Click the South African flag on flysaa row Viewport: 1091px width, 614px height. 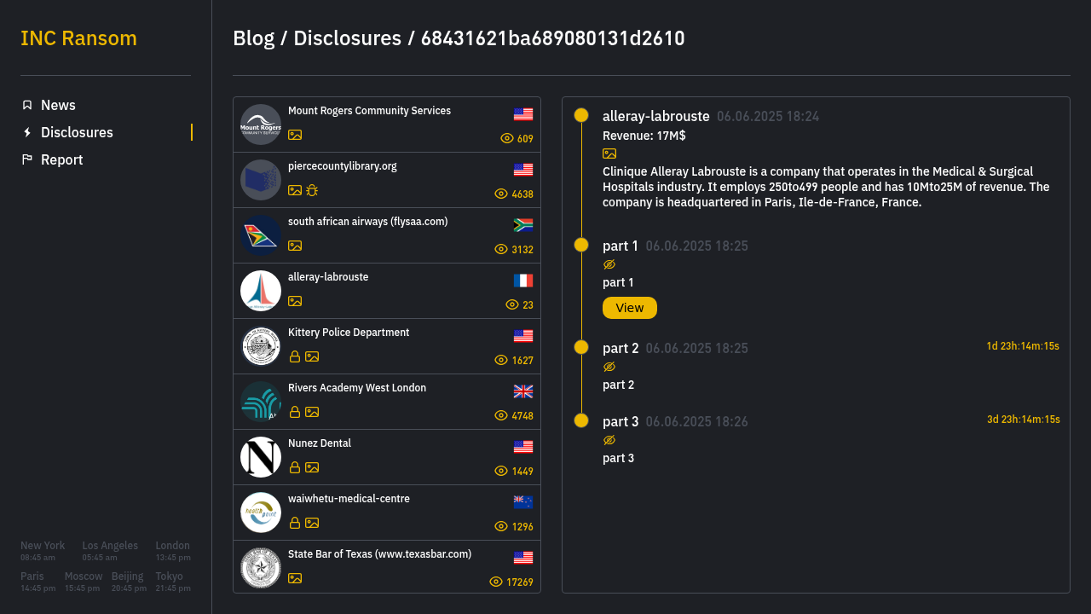pos(523,225)
